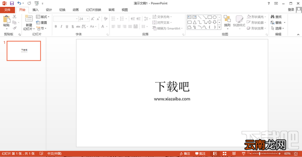This screenshot has width=302, height=157.
Task: Open the Comments pane from status bar
Action: click(200, 154)
